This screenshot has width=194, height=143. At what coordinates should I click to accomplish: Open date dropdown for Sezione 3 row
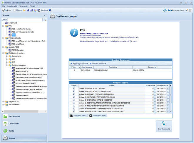pos(168,94)
